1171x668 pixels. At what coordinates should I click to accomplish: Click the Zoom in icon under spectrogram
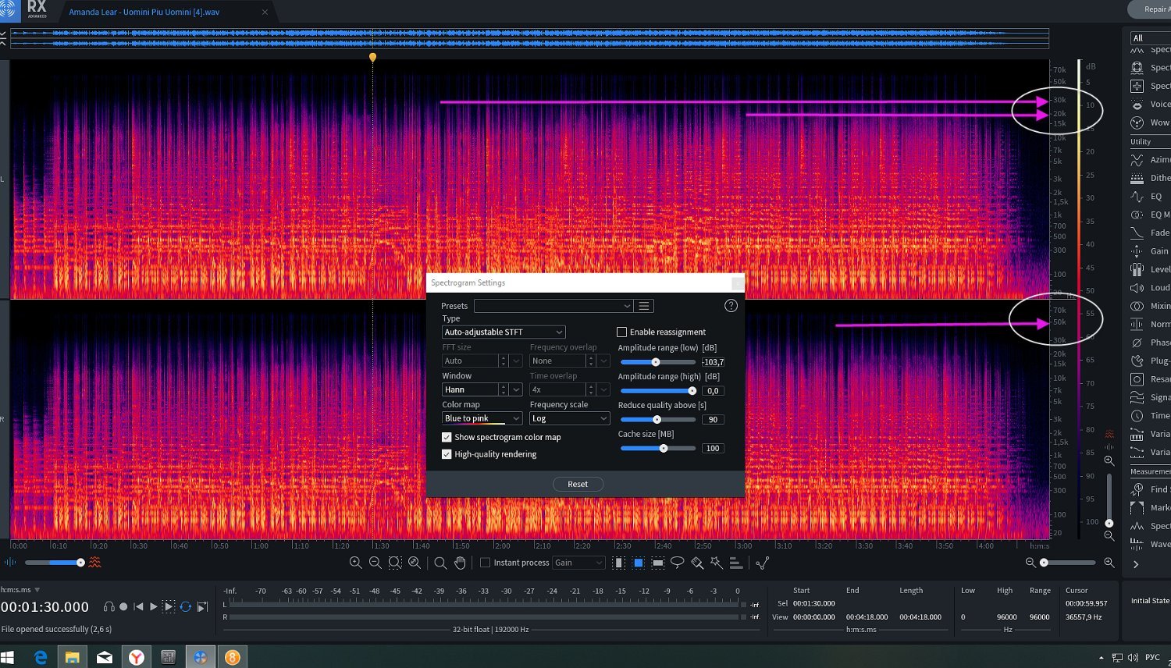pyautogui.click(x=355, y=563)
